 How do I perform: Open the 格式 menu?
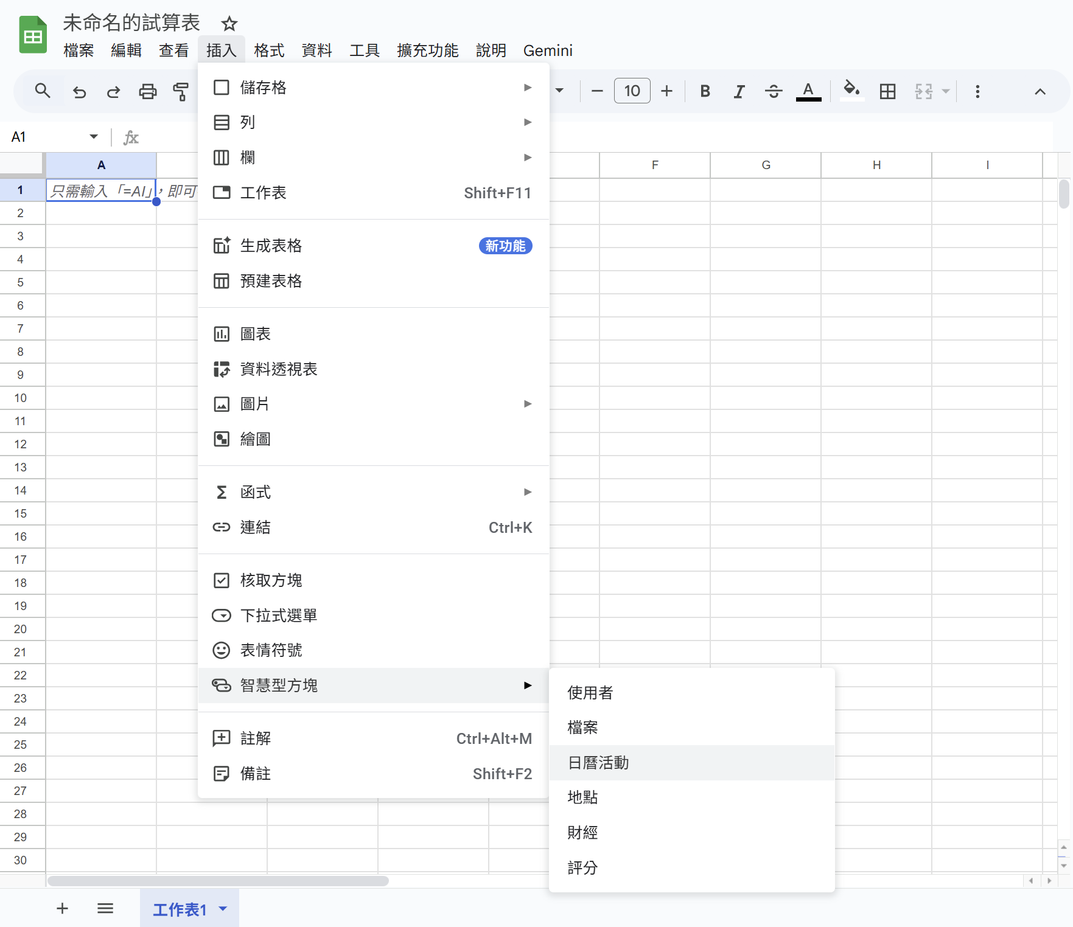point(269,50)
